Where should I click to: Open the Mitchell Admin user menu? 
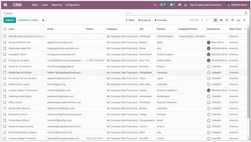pos(237,5)
